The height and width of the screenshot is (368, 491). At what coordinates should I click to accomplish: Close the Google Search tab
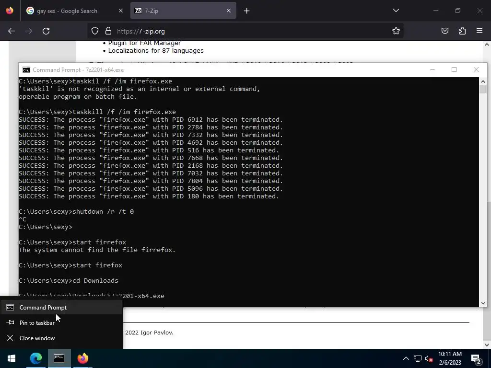click(x=121, y=11)
